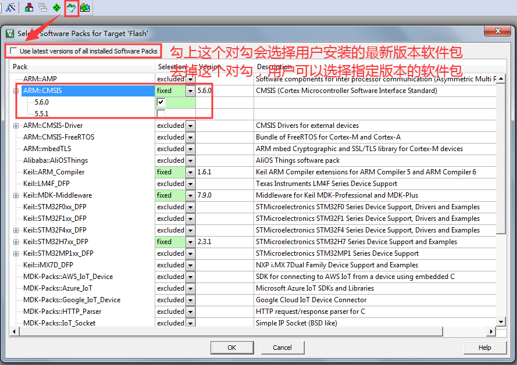The image size is (517, 365).
Task: Collapse the ARM::CMSIS tree node
Action: 16,91
